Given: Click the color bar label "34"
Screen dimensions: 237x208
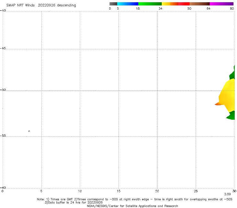Looking at the screenshot, I should tap(160, 9).
